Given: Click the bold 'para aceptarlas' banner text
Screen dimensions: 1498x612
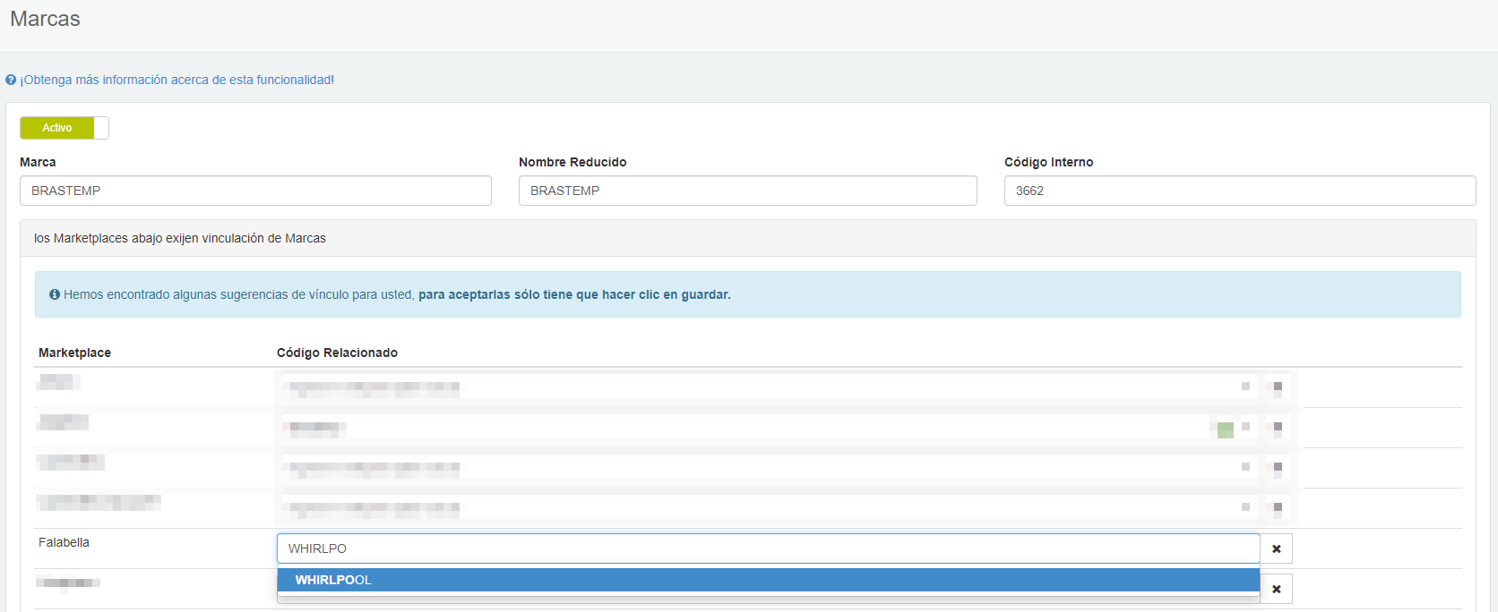Looking at the screenshot, I should point(574,294).
